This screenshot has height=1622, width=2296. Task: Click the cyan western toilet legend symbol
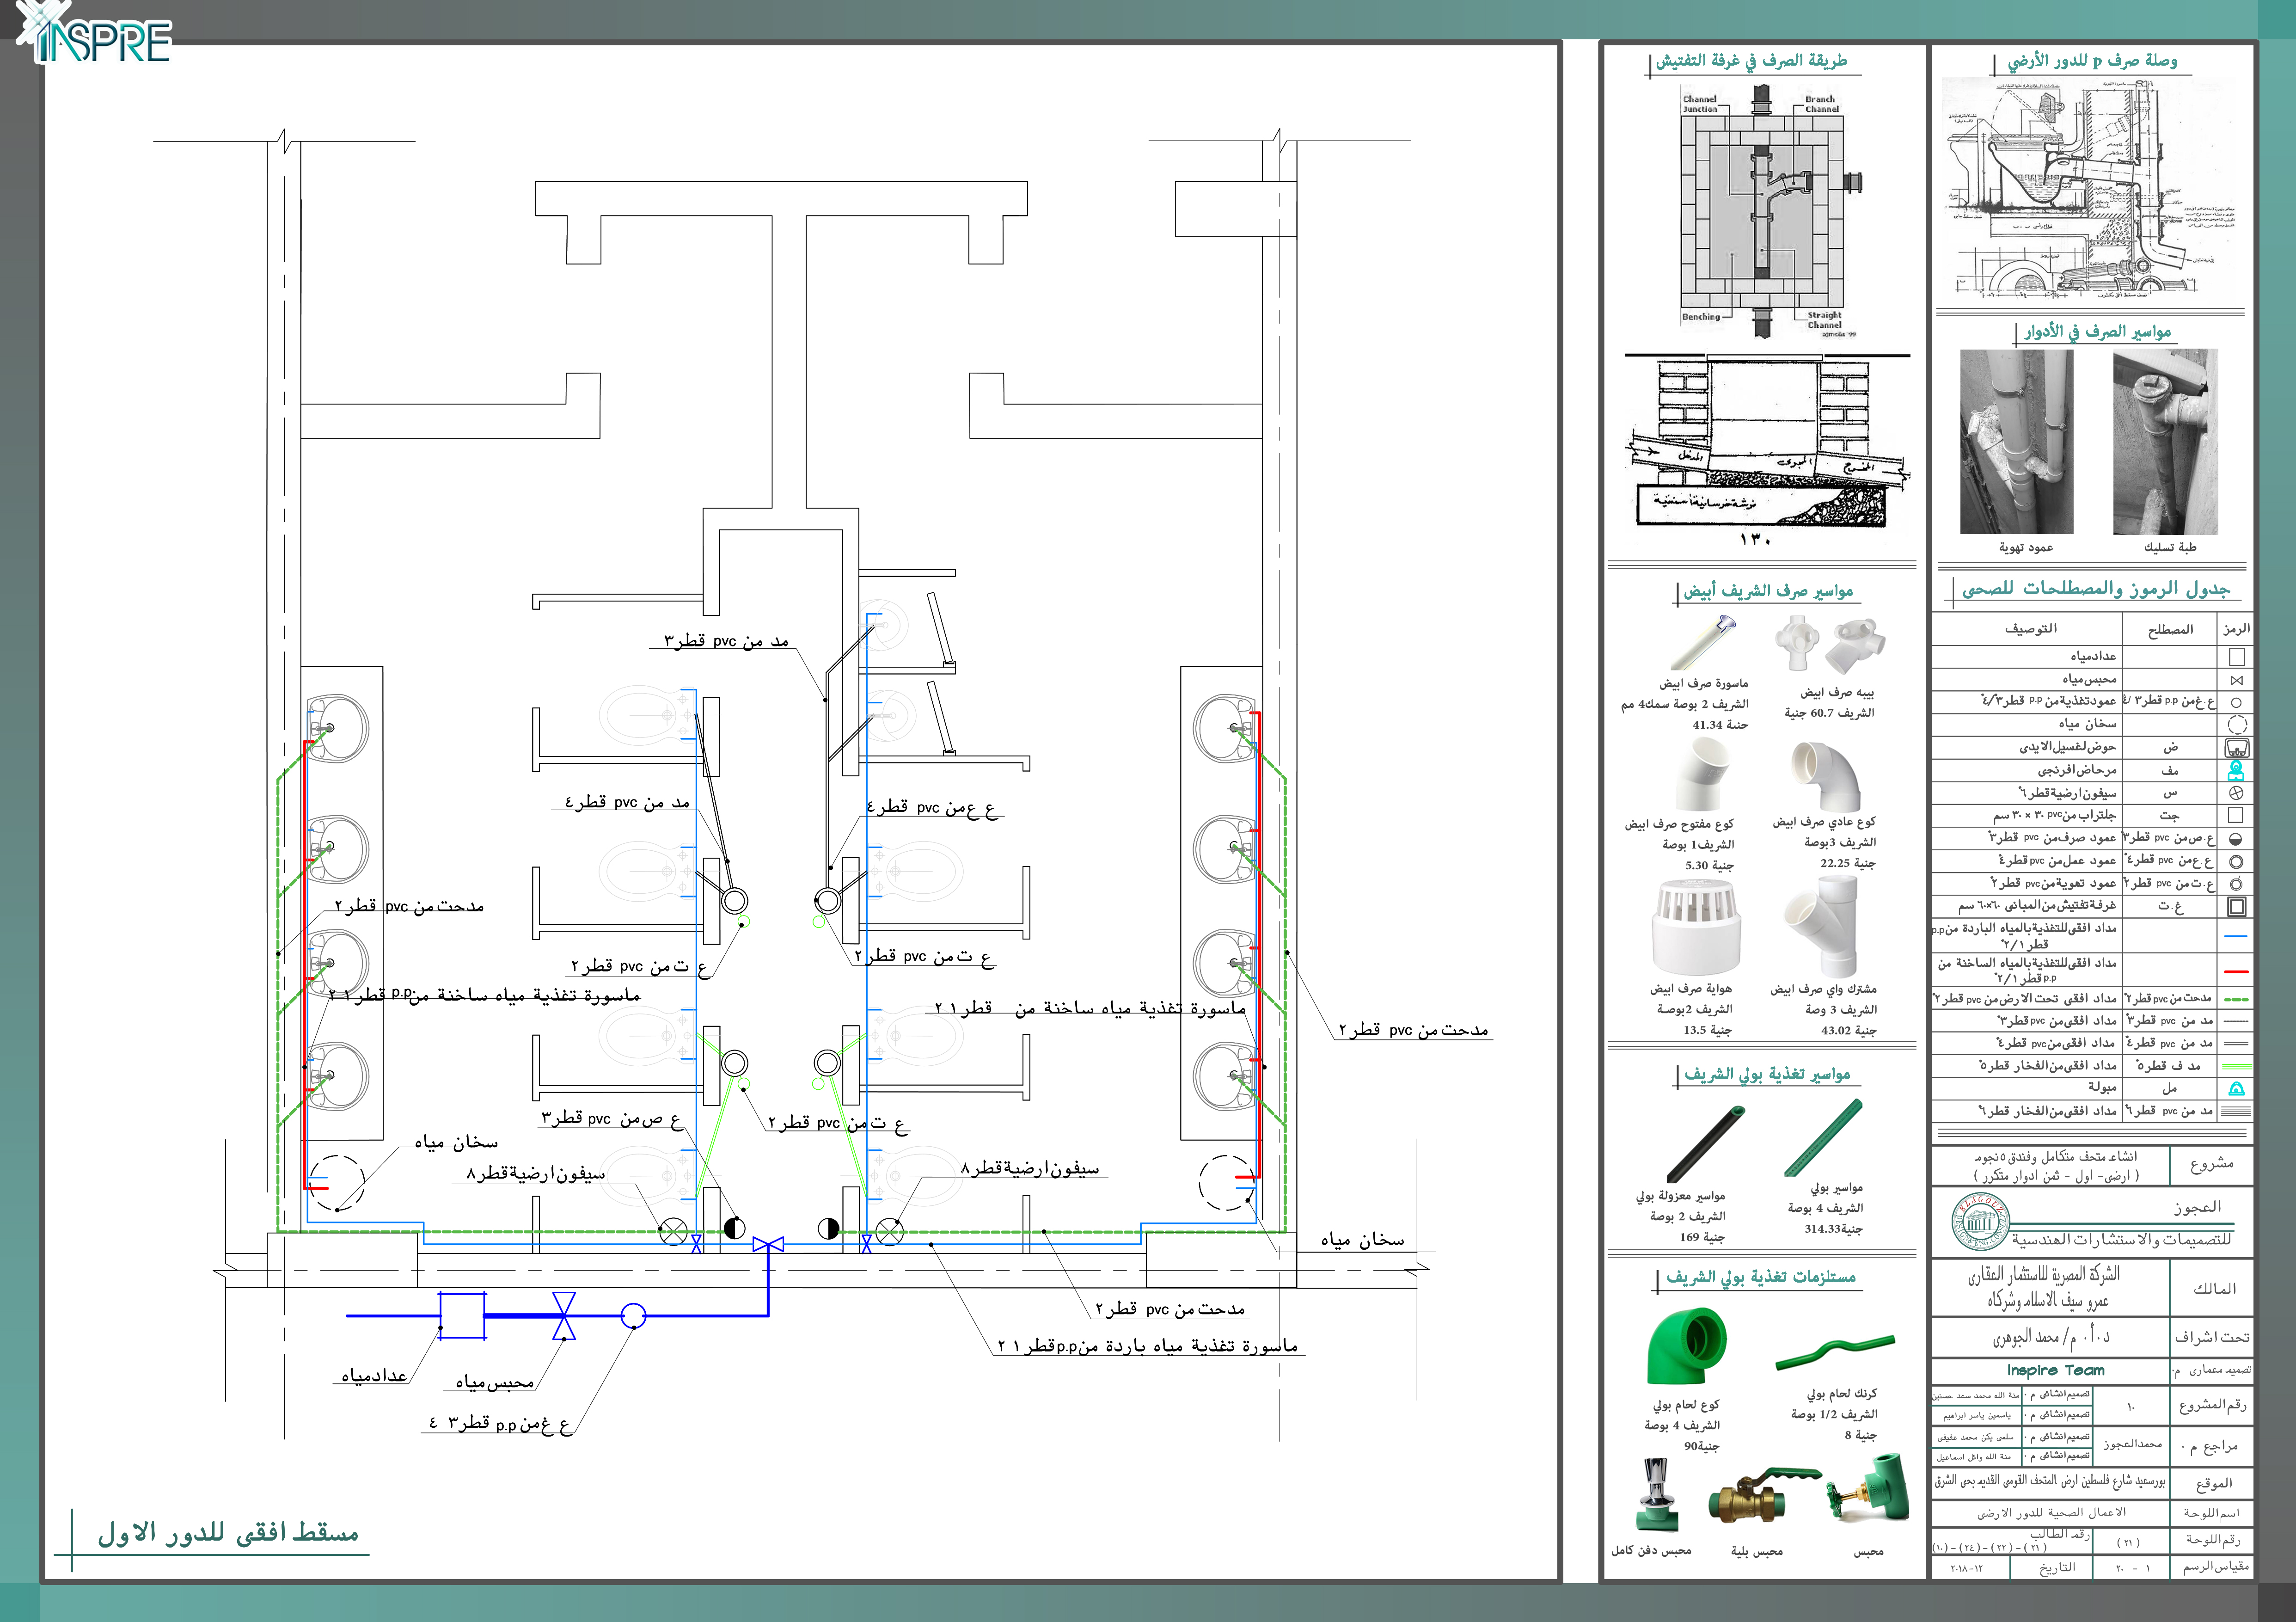[2237, 770]
